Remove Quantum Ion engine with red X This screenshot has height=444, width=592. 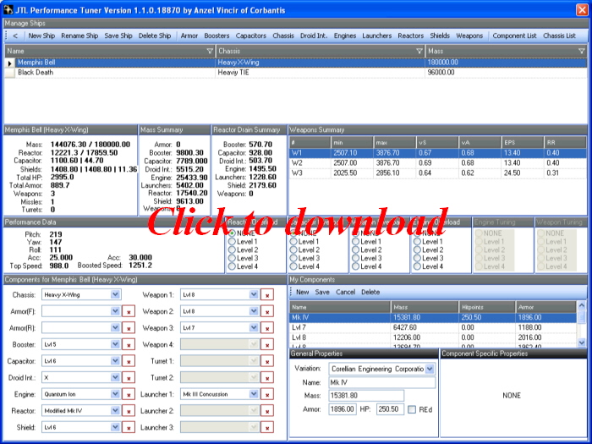click(x=129, y=395)
